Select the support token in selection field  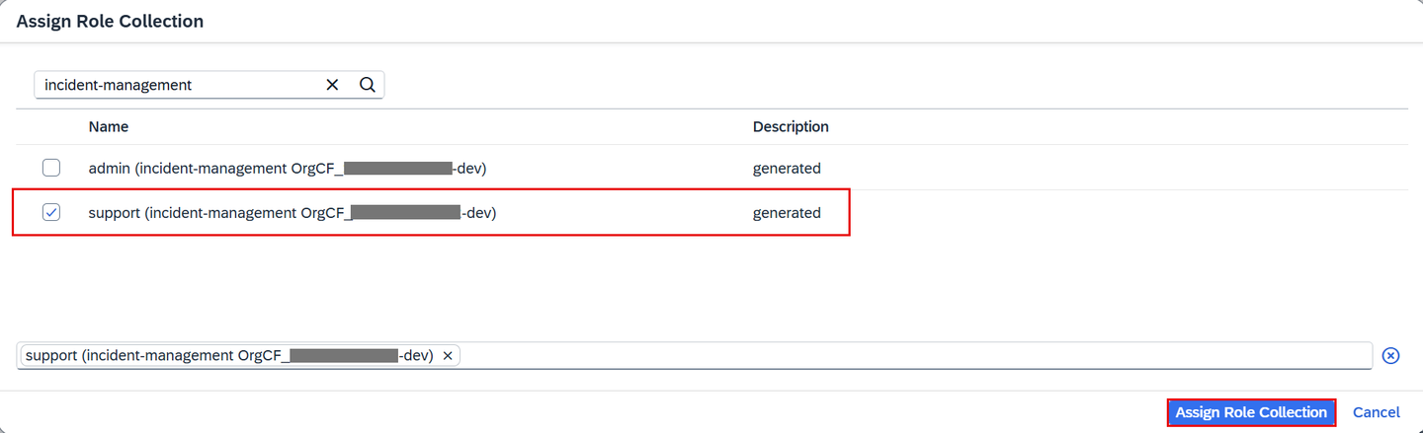[x=229, y=356]
